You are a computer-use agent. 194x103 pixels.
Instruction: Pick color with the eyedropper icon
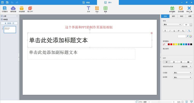[188, 36]
